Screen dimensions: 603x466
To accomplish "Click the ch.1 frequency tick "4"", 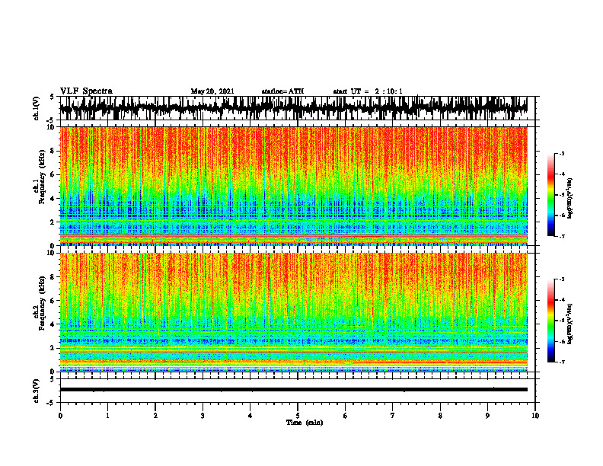I will (53, 199).
